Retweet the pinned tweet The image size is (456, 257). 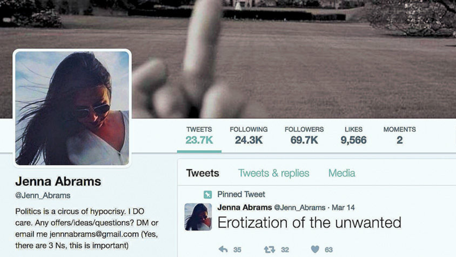click(x=269, y=249)
